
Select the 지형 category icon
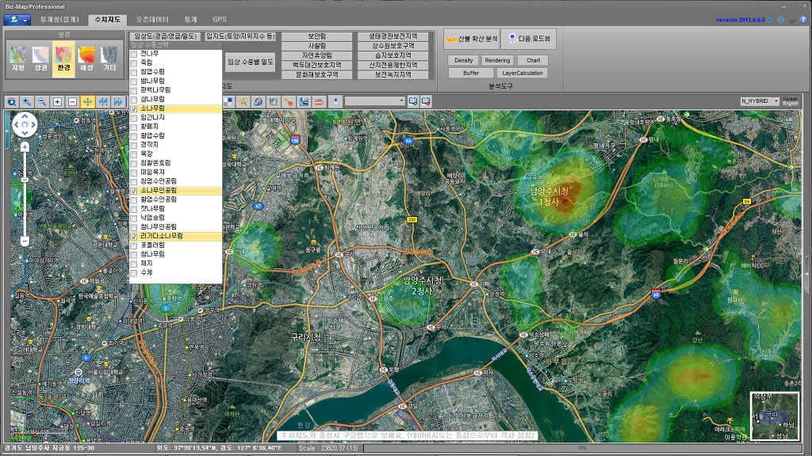click(17, 57)
